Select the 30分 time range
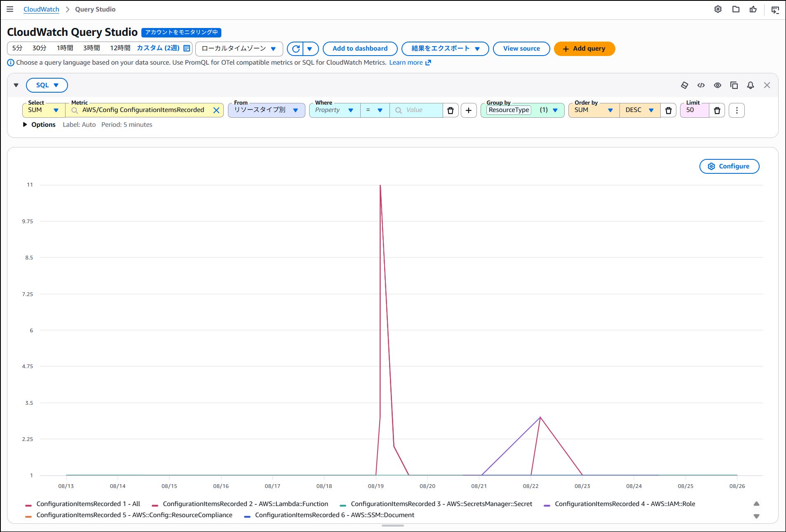 (39, 48)
